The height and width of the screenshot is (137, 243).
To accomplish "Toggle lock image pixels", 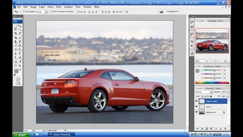I will coord(205,96).
